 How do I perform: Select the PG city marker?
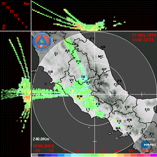tap(78, 63)
